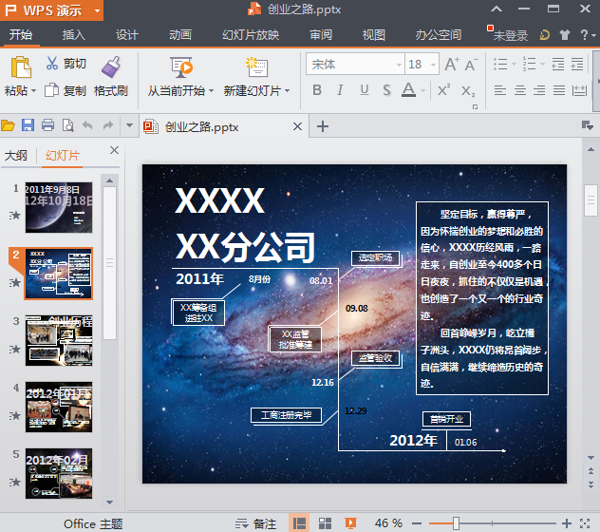Open the 设计 (Design) ribbon tab

coord(127,35)
